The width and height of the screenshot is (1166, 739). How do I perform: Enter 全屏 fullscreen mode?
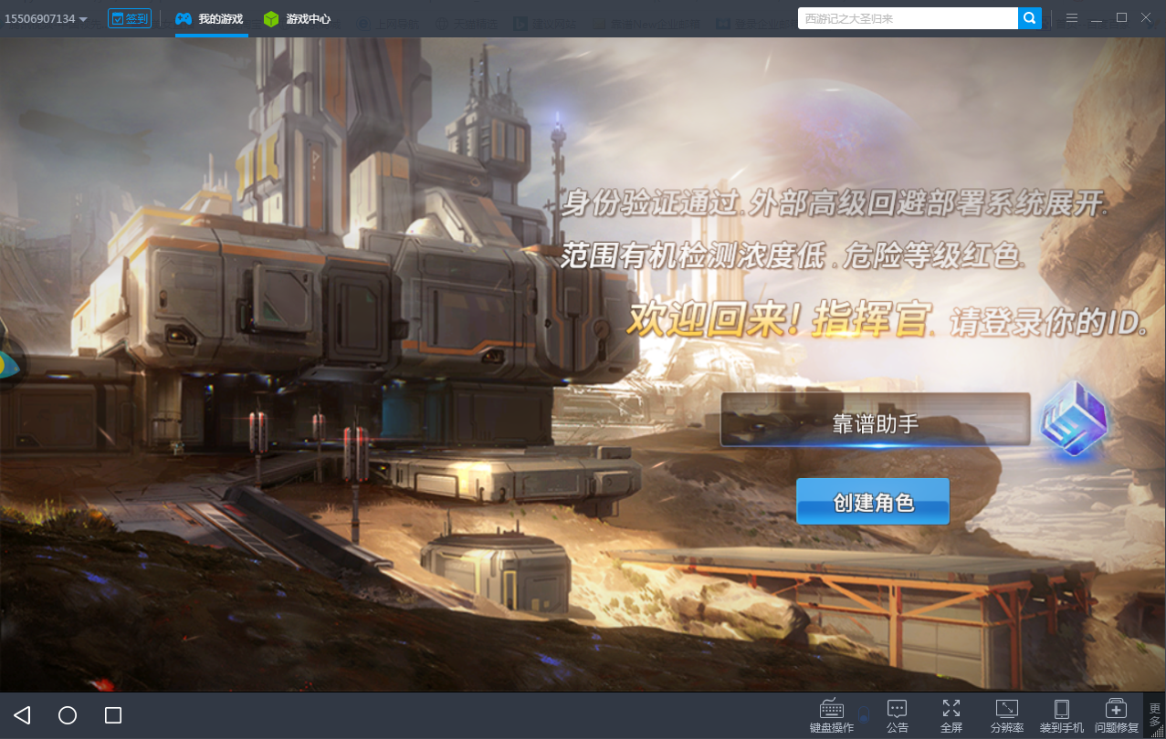pos(951,716)
